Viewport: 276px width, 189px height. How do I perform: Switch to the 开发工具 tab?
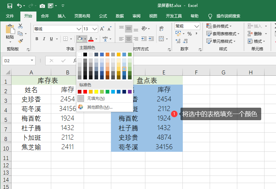174,16
